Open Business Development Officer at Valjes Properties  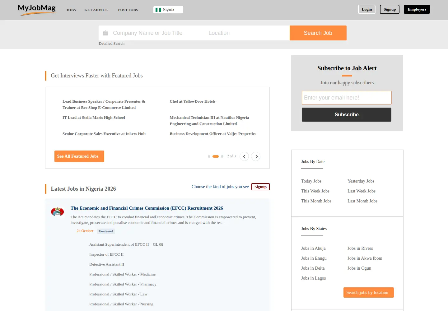click(213, 134)
